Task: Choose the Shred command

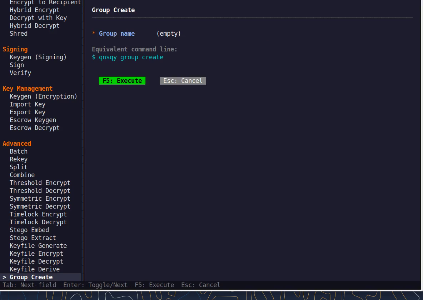Action: point(19,34)
